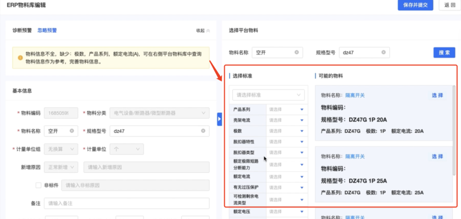Click the 返回 button
This screenshot has height=219, width=461.
click(x=449, y=5)
